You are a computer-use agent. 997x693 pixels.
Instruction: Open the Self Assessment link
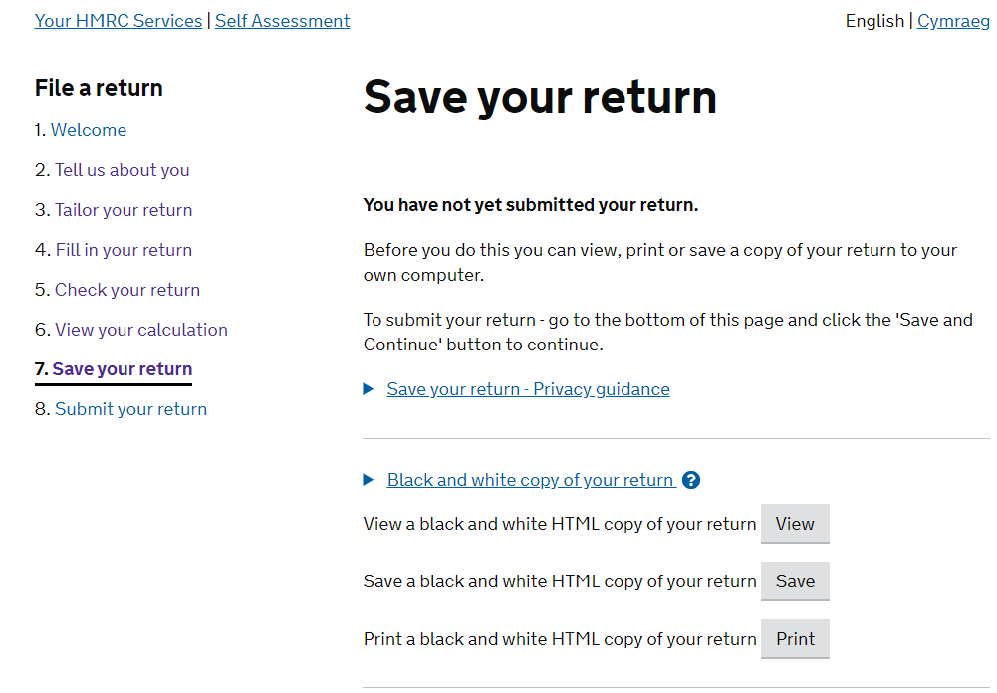(x=282, y=21)
